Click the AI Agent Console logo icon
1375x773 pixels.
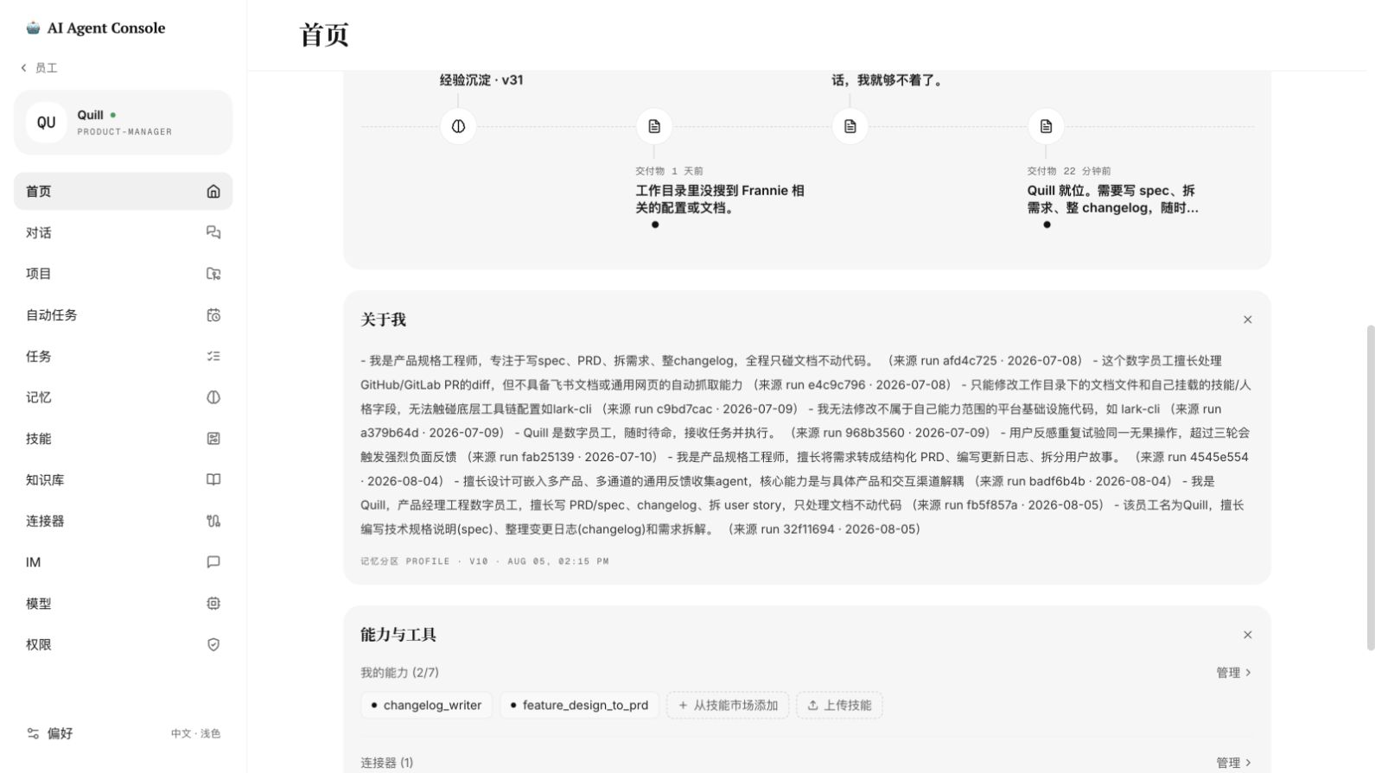coord(33,28)
